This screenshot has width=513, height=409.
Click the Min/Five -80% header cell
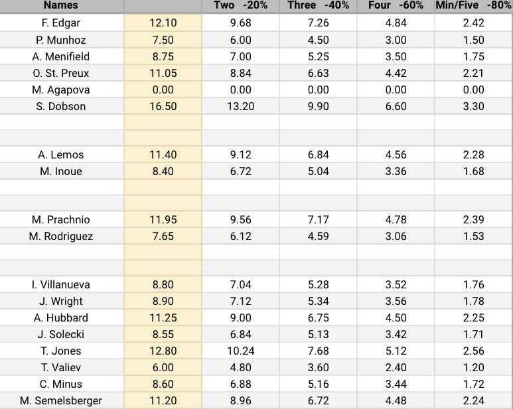pos(473,5)
